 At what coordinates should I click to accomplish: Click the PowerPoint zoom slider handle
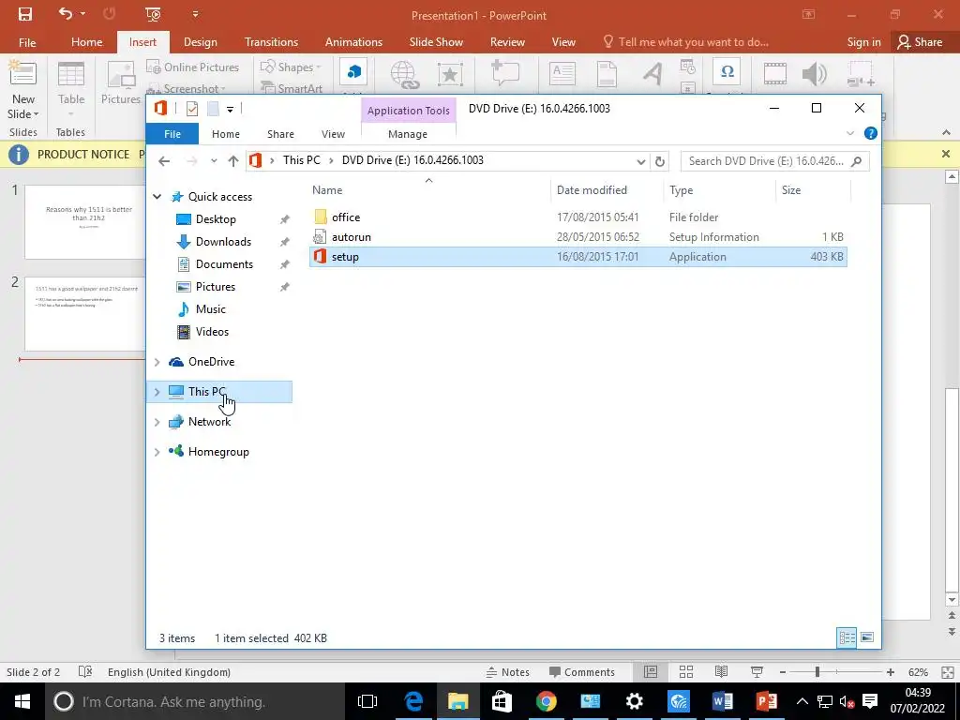point(817,672)
